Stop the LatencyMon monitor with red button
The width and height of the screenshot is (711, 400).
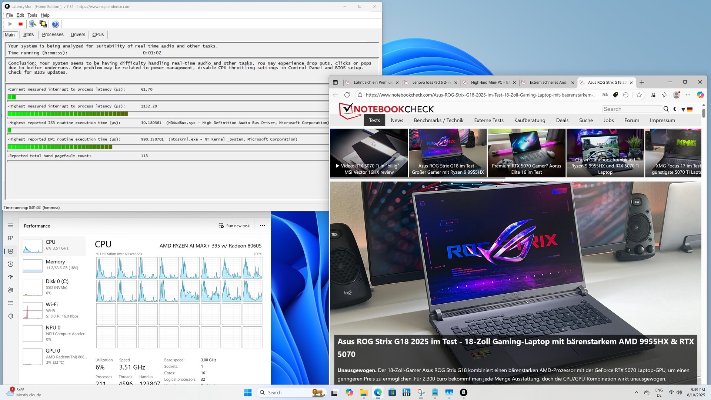coord(21,24)
